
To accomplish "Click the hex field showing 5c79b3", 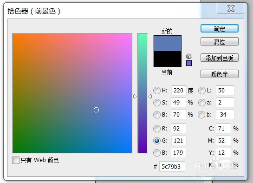I will click(x=172, y=167).
